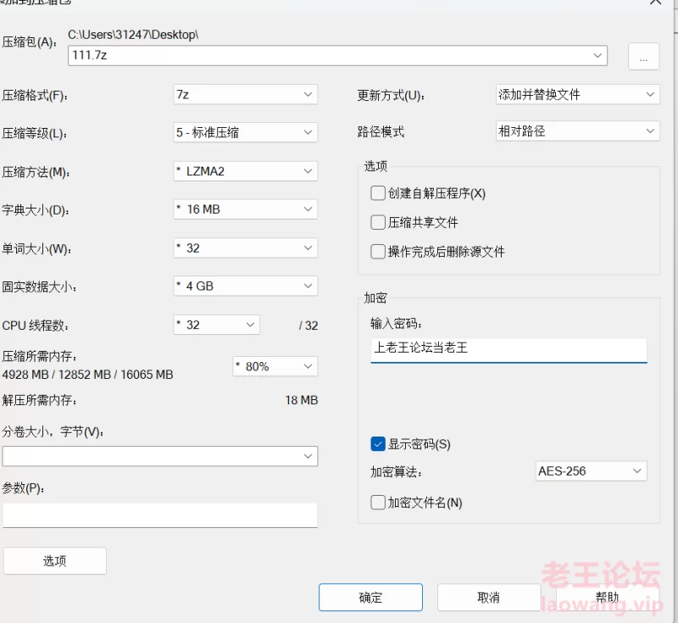678x623 pixels.
Task: Open the 压缩等级 5 - 标准压缩 dropdown
Action: (x=245, y=132)
